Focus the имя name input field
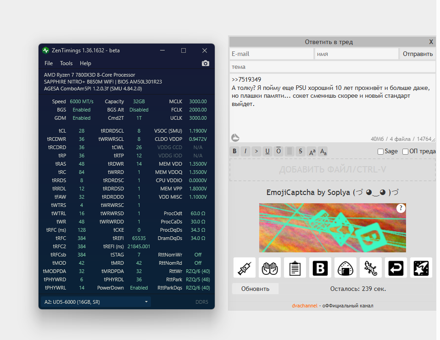This screenshot has height=340, width=440. 356,54
